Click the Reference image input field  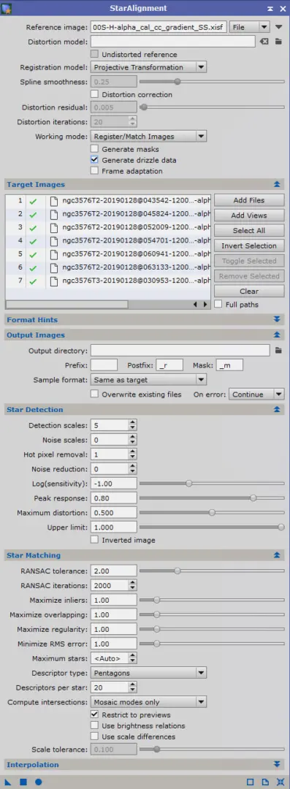[159, 27]
